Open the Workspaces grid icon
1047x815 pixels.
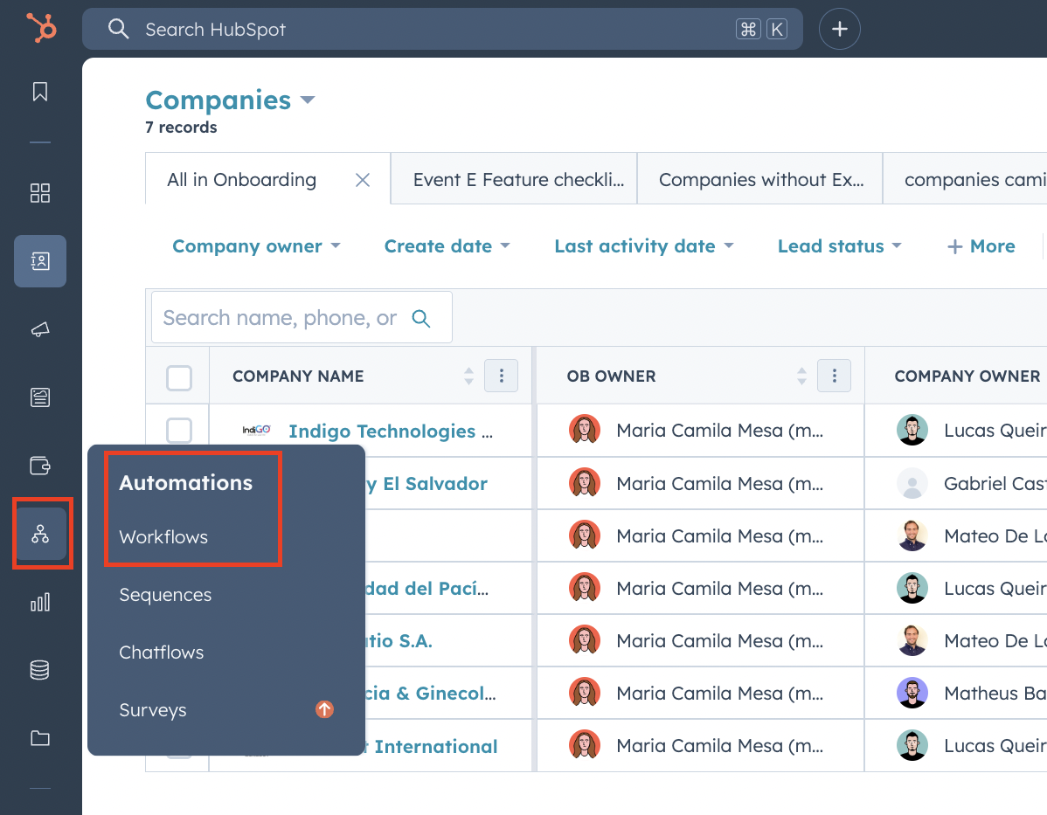tap(40, 193)
